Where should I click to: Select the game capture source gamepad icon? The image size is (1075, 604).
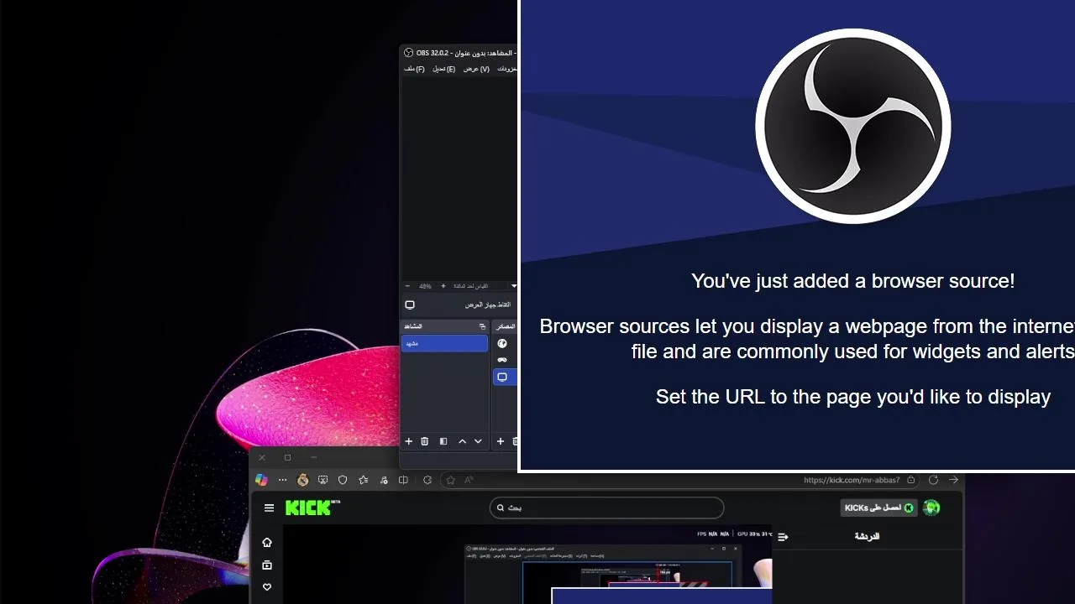pyautogui.click(x=502, y=360)
